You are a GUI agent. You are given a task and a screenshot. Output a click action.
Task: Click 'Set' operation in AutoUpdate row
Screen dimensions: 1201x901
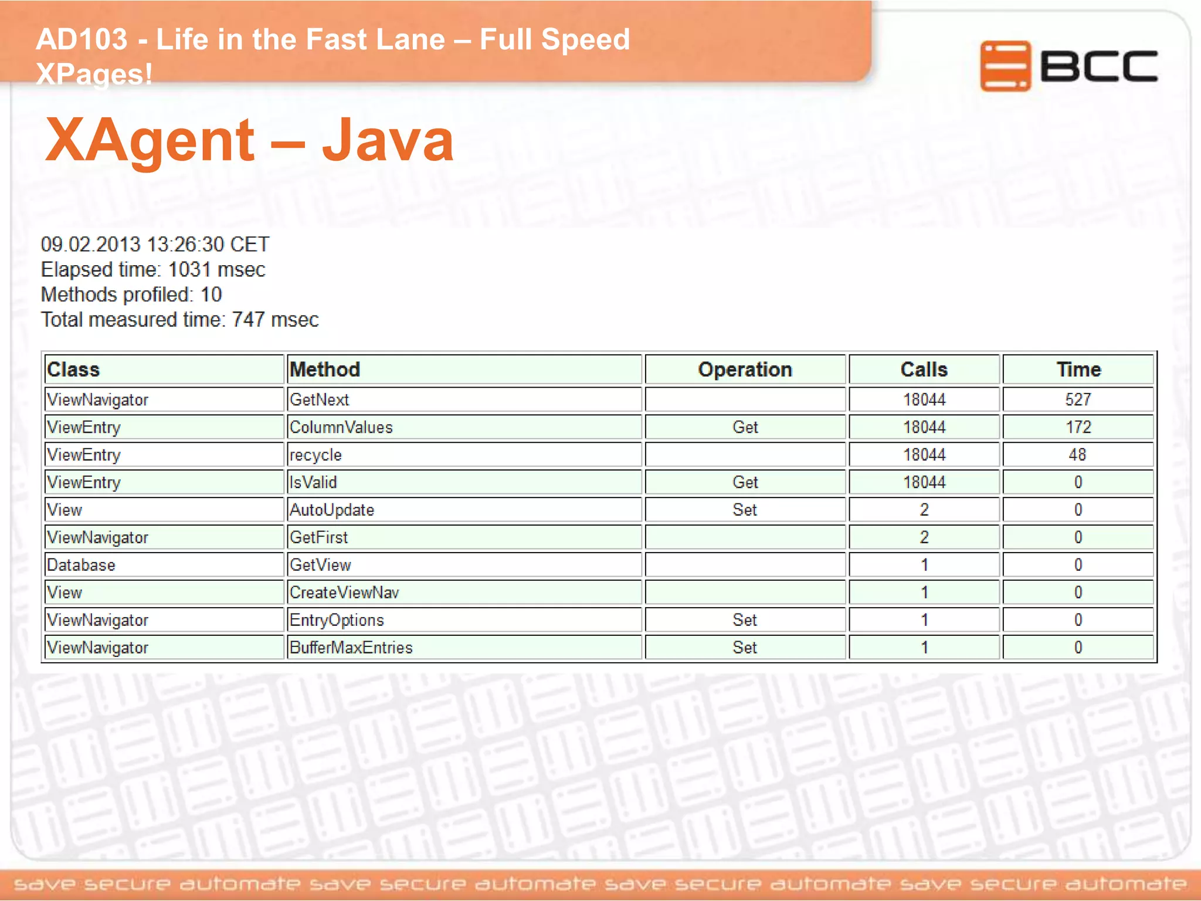[745, 510]
